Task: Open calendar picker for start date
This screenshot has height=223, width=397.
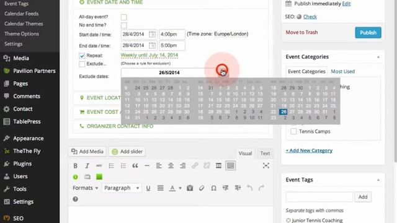Action: pos(152,34)
